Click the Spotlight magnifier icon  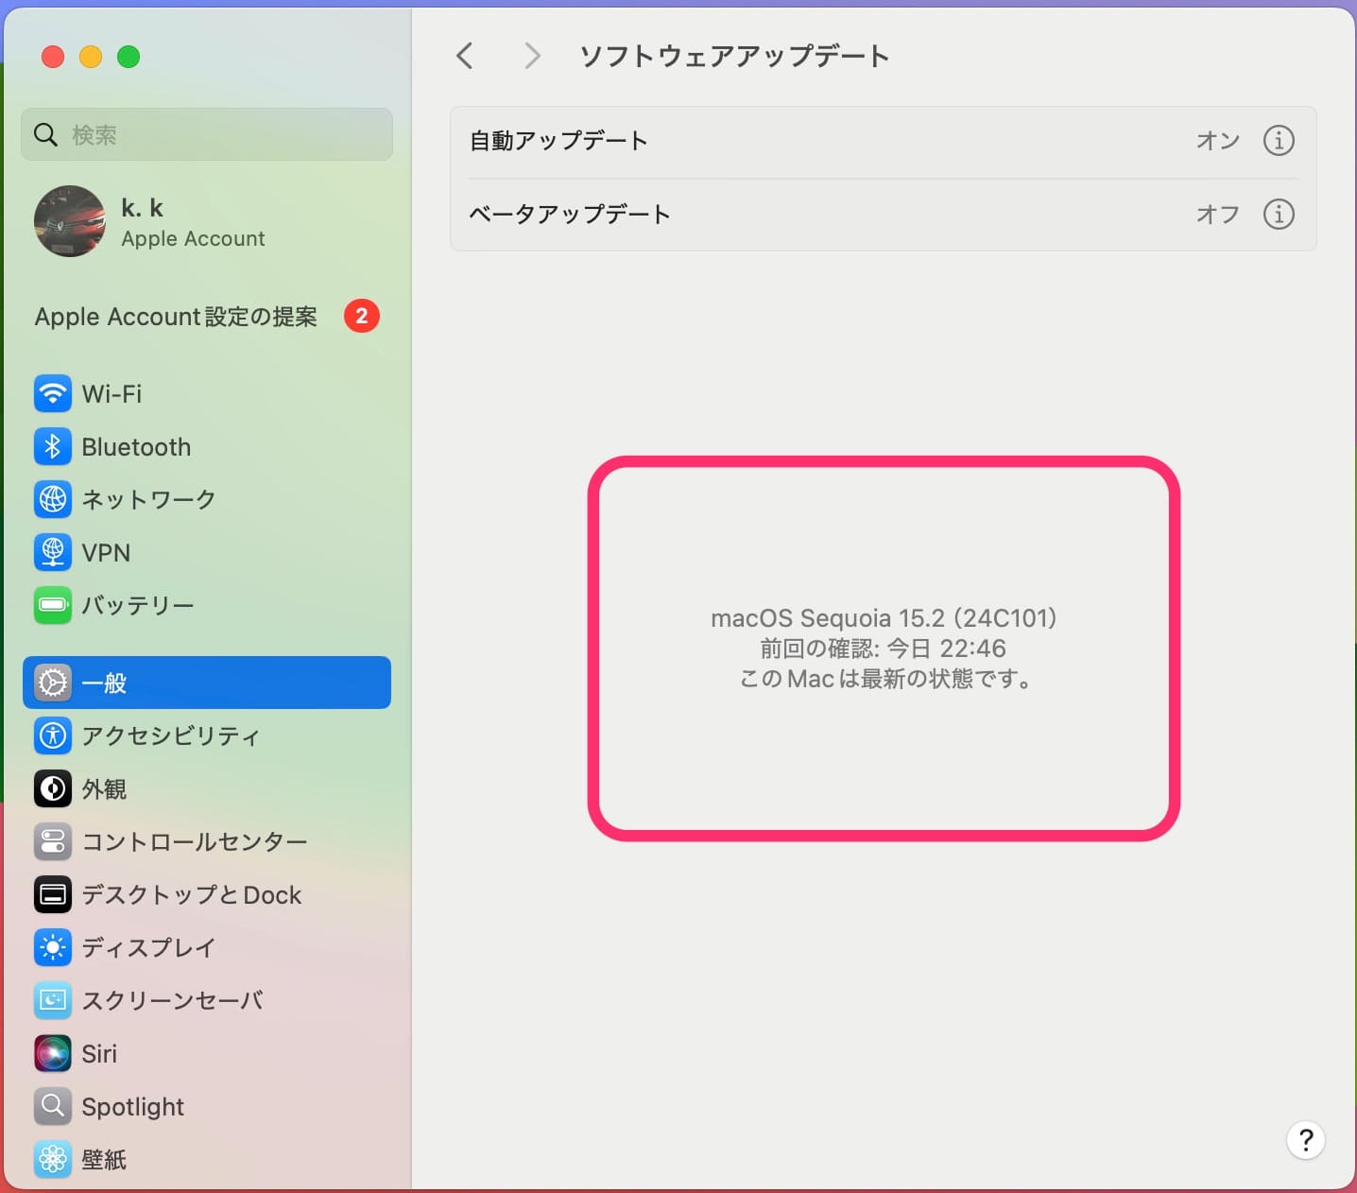[x=53, y=1106]
